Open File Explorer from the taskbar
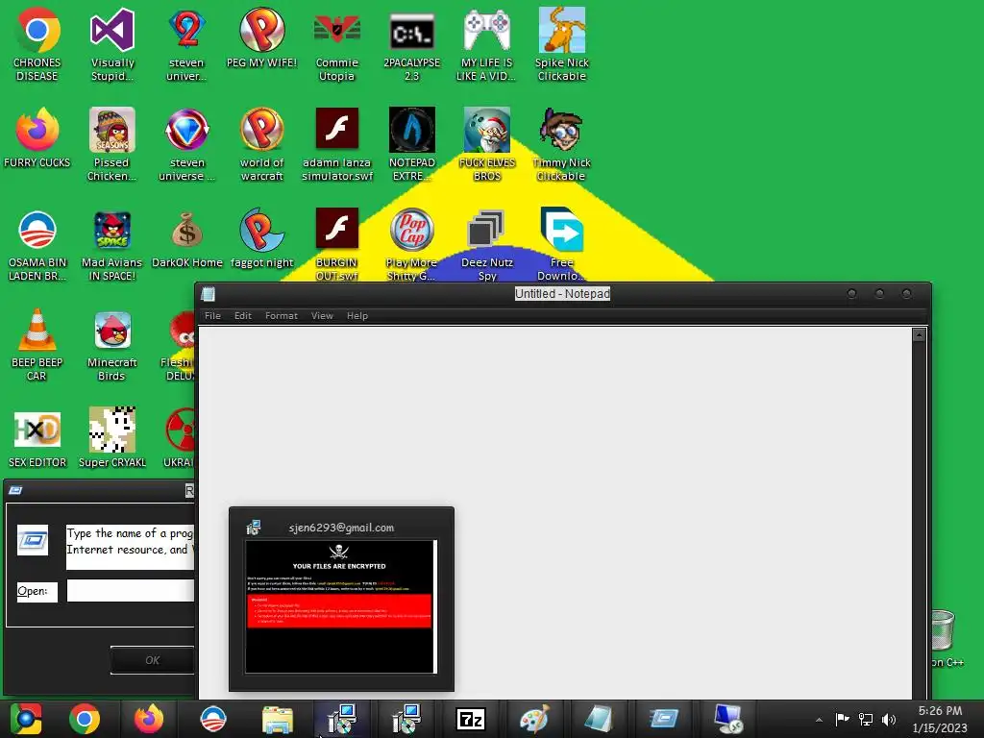The image size is (984, 738). pyautogui.click(x=278, y=719)
